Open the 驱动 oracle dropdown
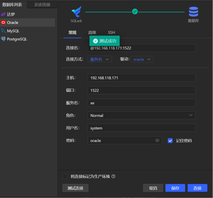 [x=142, y=59]
